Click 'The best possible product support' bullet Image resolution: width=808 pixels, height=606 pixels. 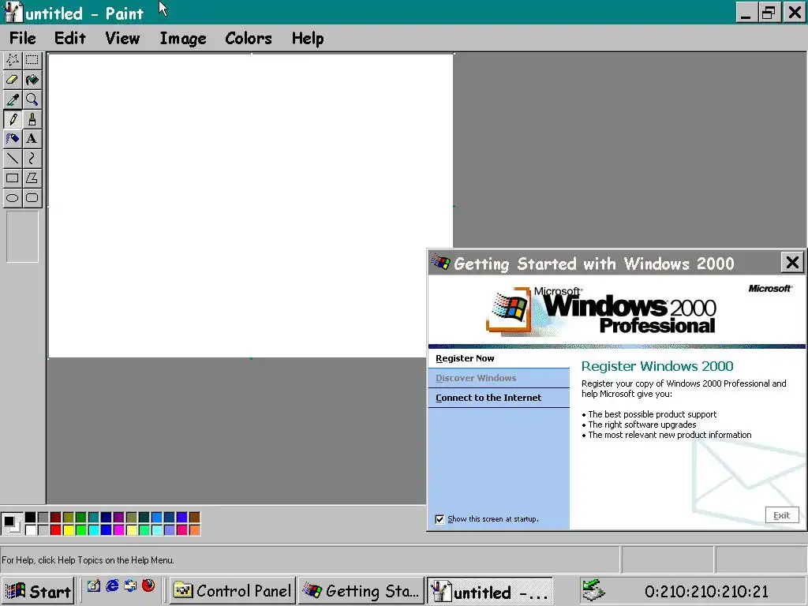coord(652,414)
